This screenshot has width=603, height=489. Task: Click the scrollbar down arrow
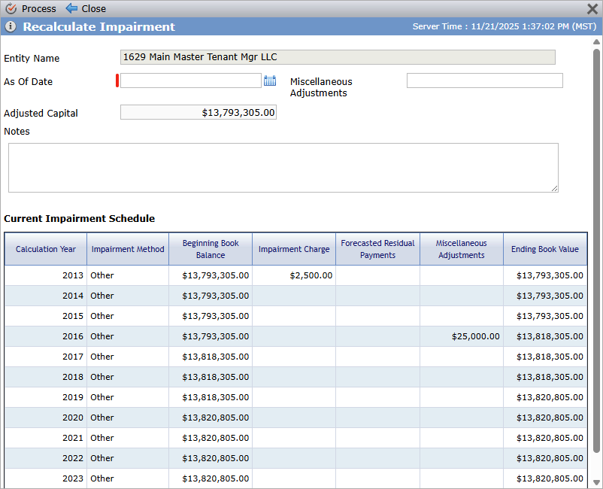(x=596, y=482)
